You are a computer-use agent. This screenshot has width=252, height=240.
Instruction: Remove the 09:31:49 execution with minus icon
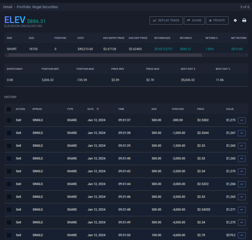point(241,223)
